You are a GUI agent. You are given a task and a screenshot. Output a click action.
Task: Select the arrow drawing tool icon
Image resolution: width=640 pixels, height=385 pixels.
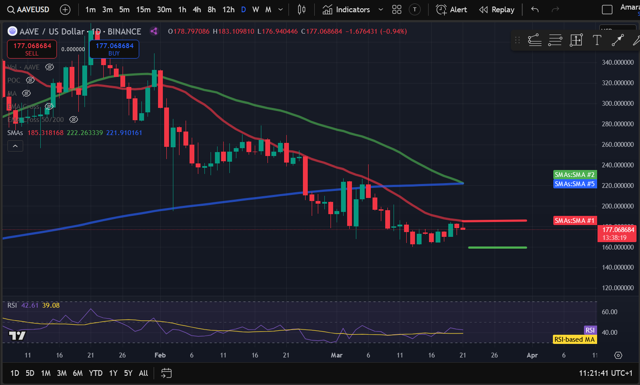[617, 40]
